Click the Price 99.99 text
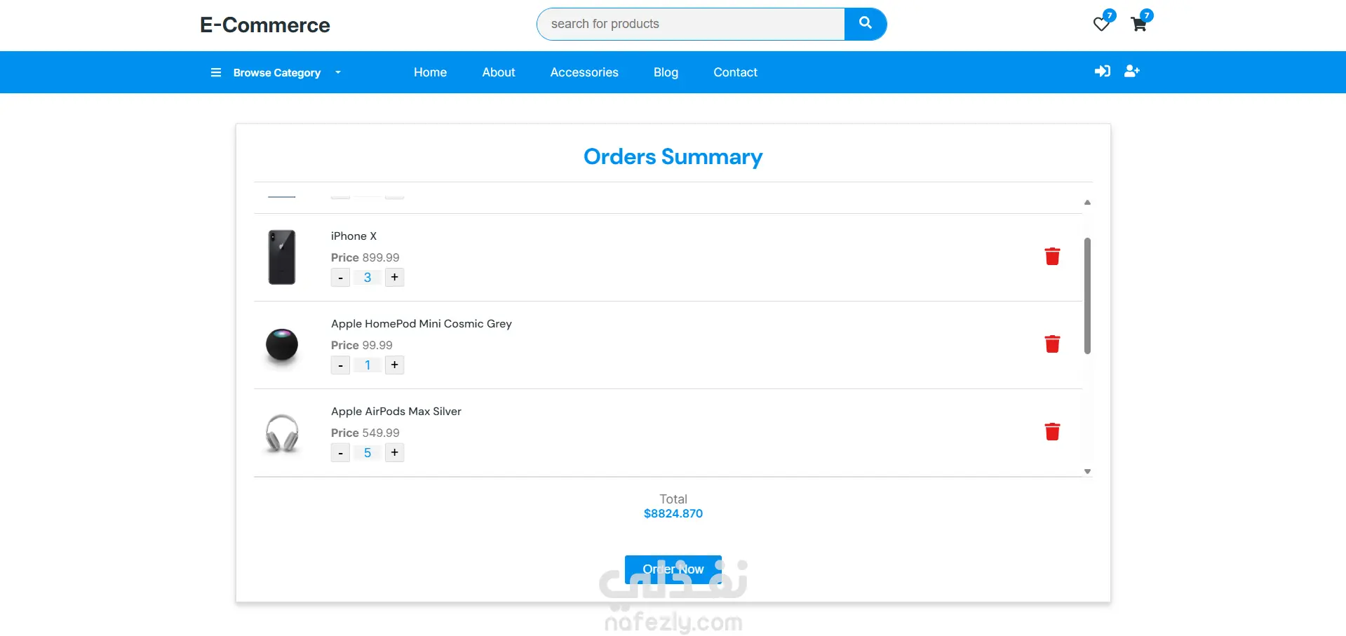 coord(362,345)
